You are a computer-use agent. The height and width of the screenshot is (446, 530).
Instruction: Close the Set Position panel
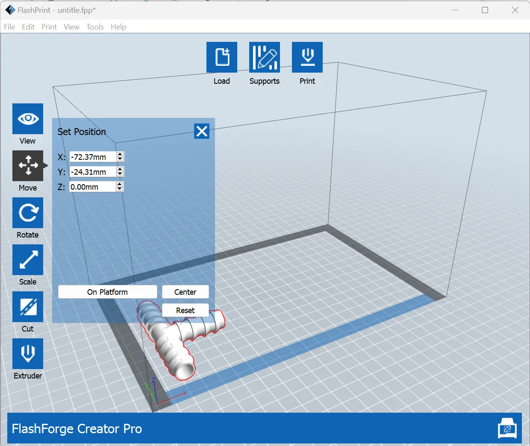[x=202, y=131]
